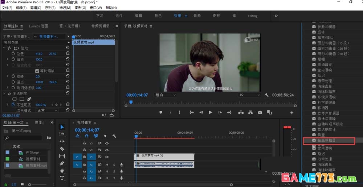
Task: Switch project panel to icon view
Action: (22, 184)
